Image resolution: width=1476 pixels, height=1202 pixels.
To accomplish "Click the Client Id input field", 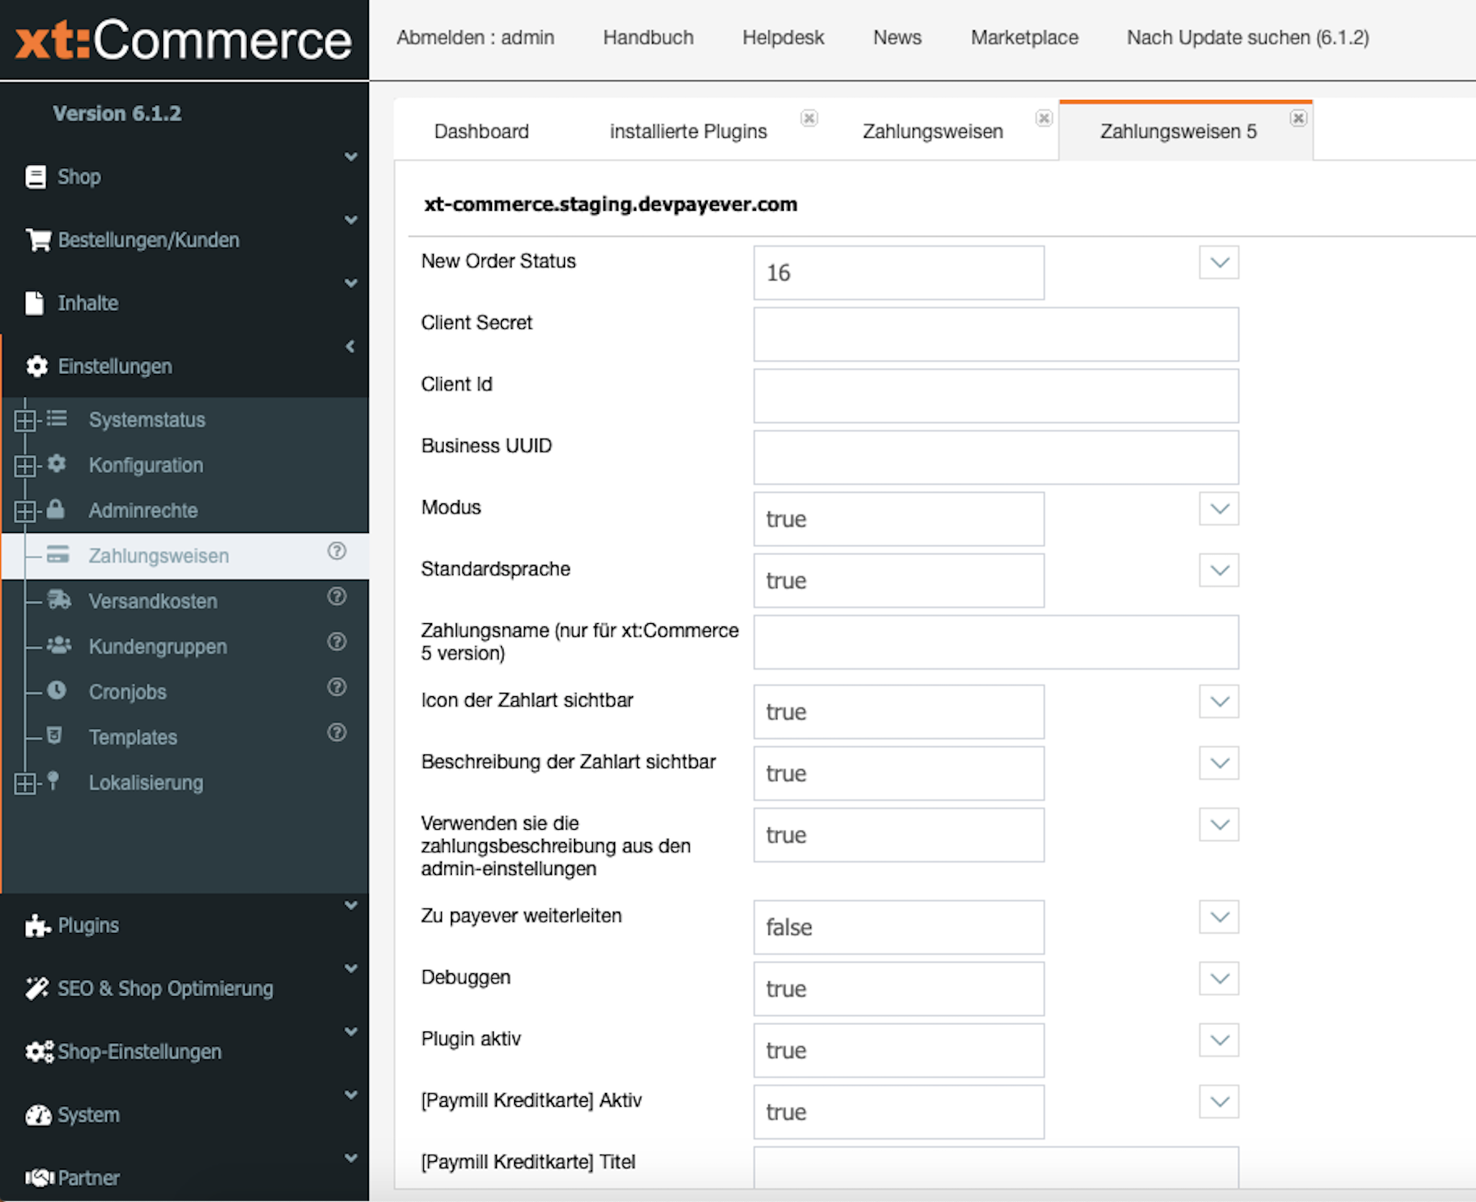I will pyautogui.click(x=995, y=396).
